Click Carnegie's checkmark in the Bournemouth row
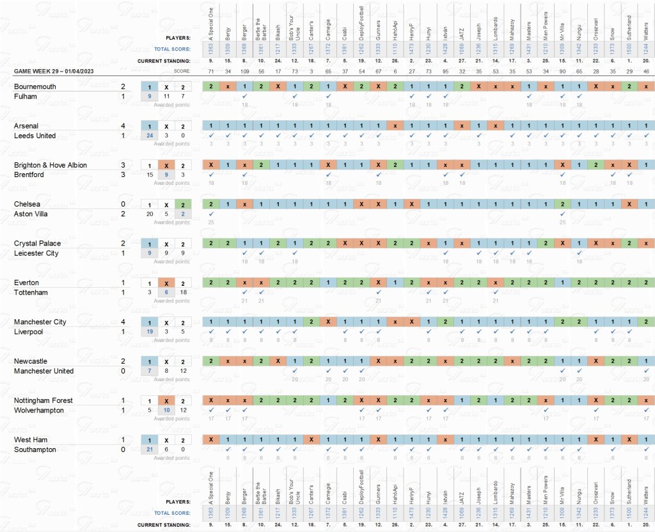This screenshot has height=532, width=655. [x=327, y=95]
